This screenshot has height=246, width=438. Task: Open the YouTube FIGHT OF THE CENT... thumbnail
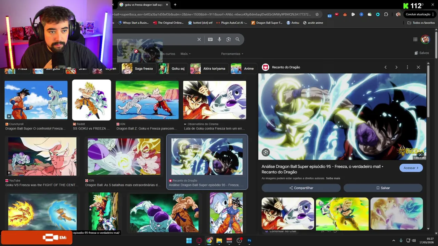(42, 156)
